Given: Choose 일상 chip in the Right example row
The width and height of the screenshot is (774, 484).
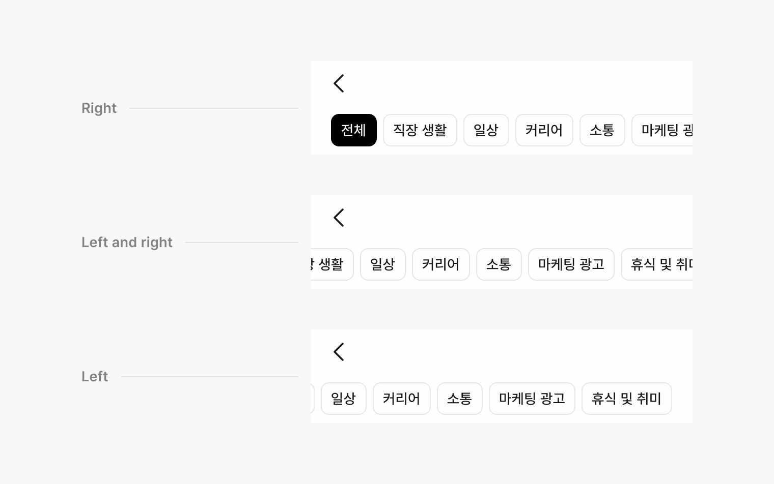Looking at the screenshot, I should (x=486, y=130).
